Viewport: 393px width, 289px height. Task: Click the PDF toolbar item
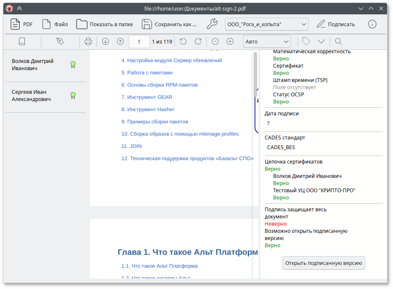coord(22,24)
